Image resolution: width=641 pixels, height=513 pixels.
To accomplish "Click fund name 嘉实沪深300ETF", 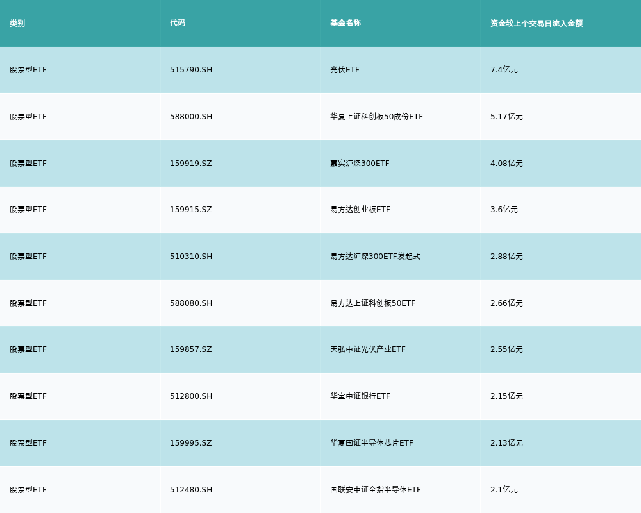I will 360,164.
